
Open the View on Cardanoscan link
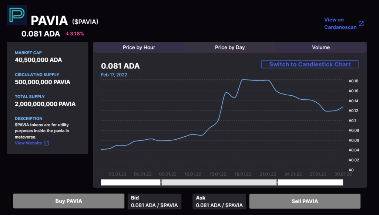(339, 23)
